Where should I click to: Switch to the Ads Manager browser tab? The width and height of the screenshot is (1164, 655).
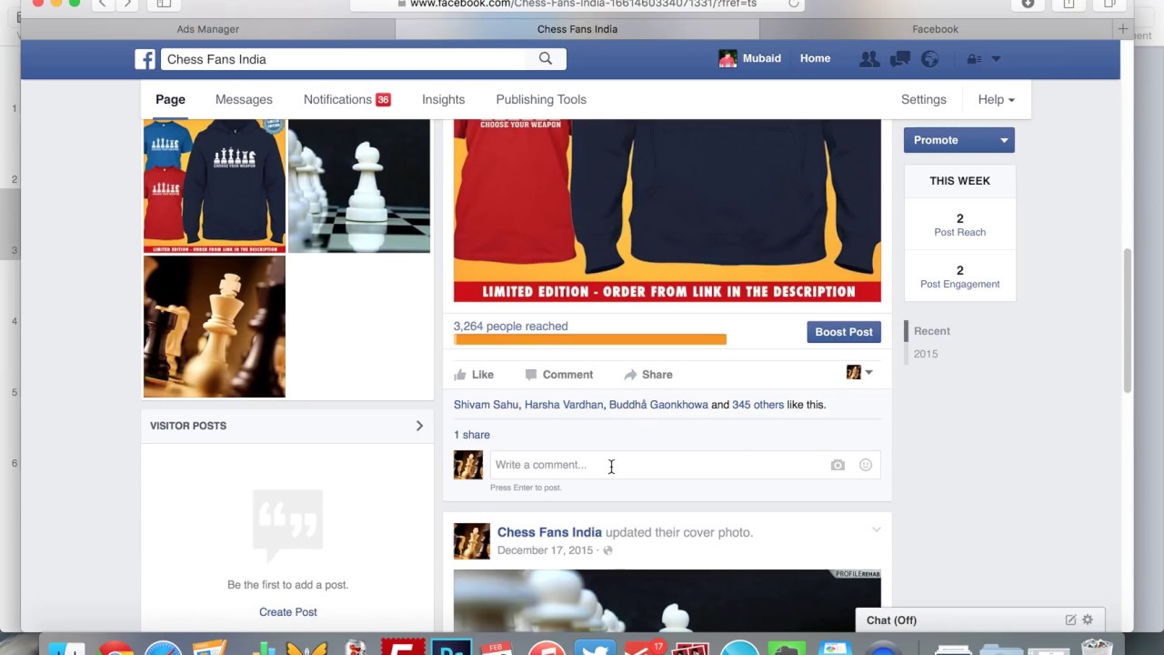[207, 29]
